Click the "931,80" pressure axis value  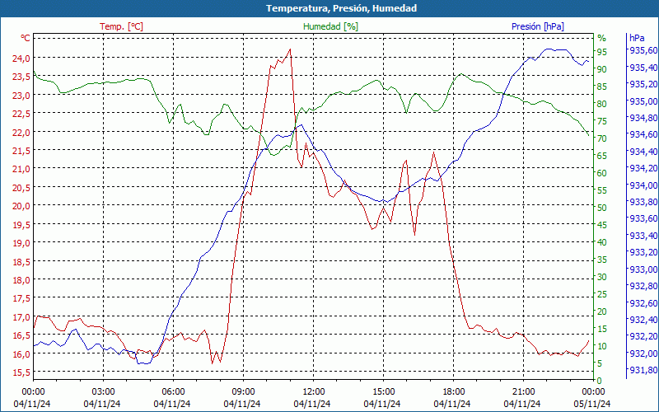tap(643, 370)
